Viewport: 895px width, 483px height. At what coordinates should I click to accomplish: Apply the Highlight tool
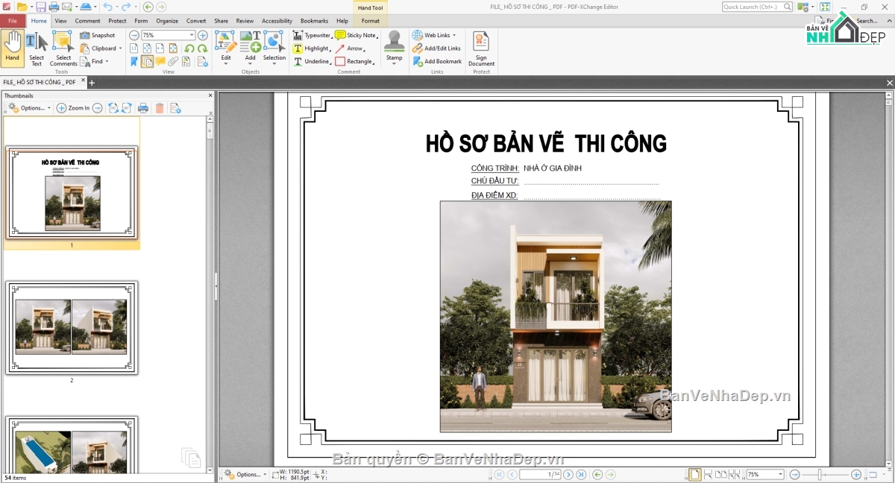point(314,48)
